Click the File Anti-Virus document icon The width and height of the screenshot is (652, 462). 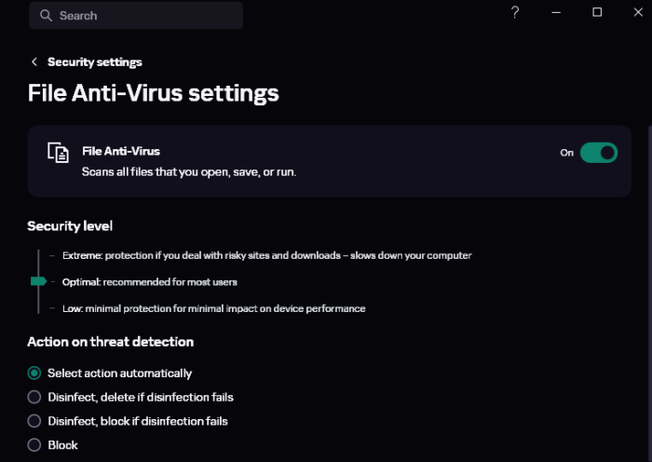coord(59,154)
